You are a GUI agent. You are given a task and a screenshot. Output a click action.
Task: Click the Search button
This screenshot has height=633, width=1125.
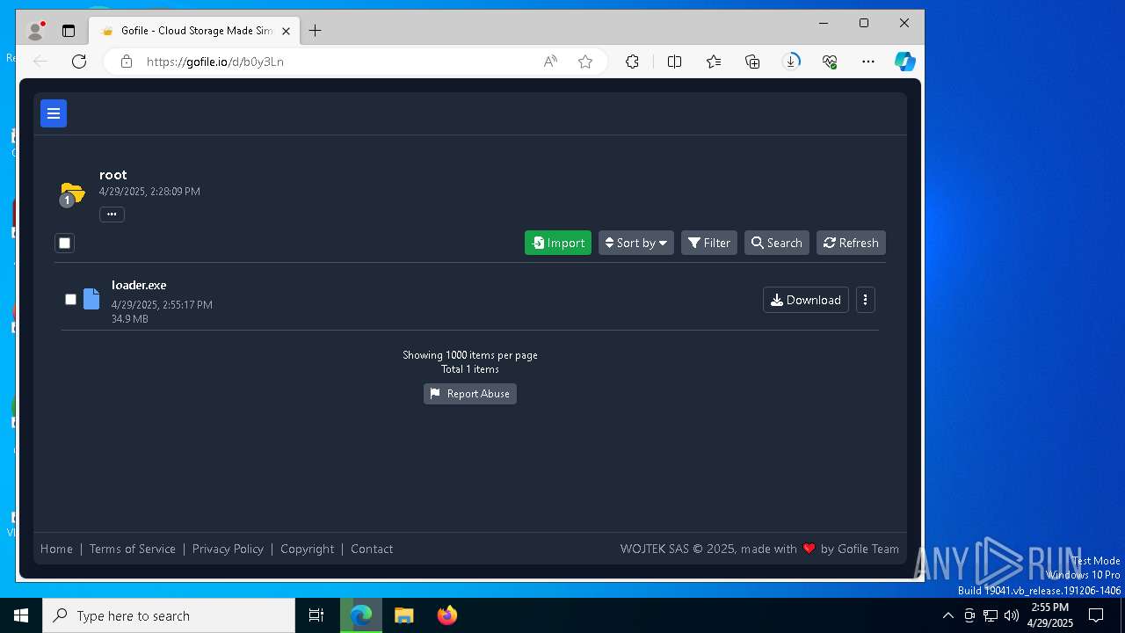coord(777,243)
